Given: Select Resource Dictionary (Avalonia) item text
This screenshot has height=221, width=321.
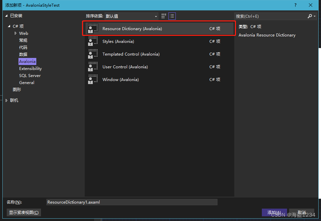Looking at the screenshot, I should coord(132,28).
